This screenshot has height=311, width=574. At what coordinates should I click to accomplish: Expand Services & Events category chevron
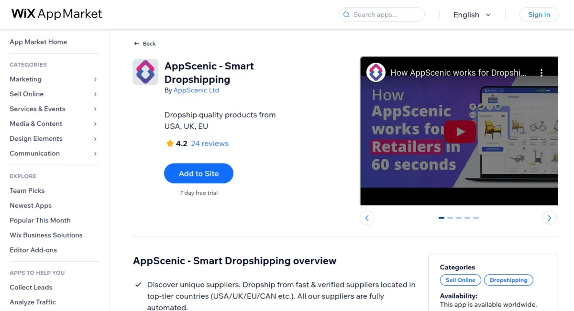[95, 109]
